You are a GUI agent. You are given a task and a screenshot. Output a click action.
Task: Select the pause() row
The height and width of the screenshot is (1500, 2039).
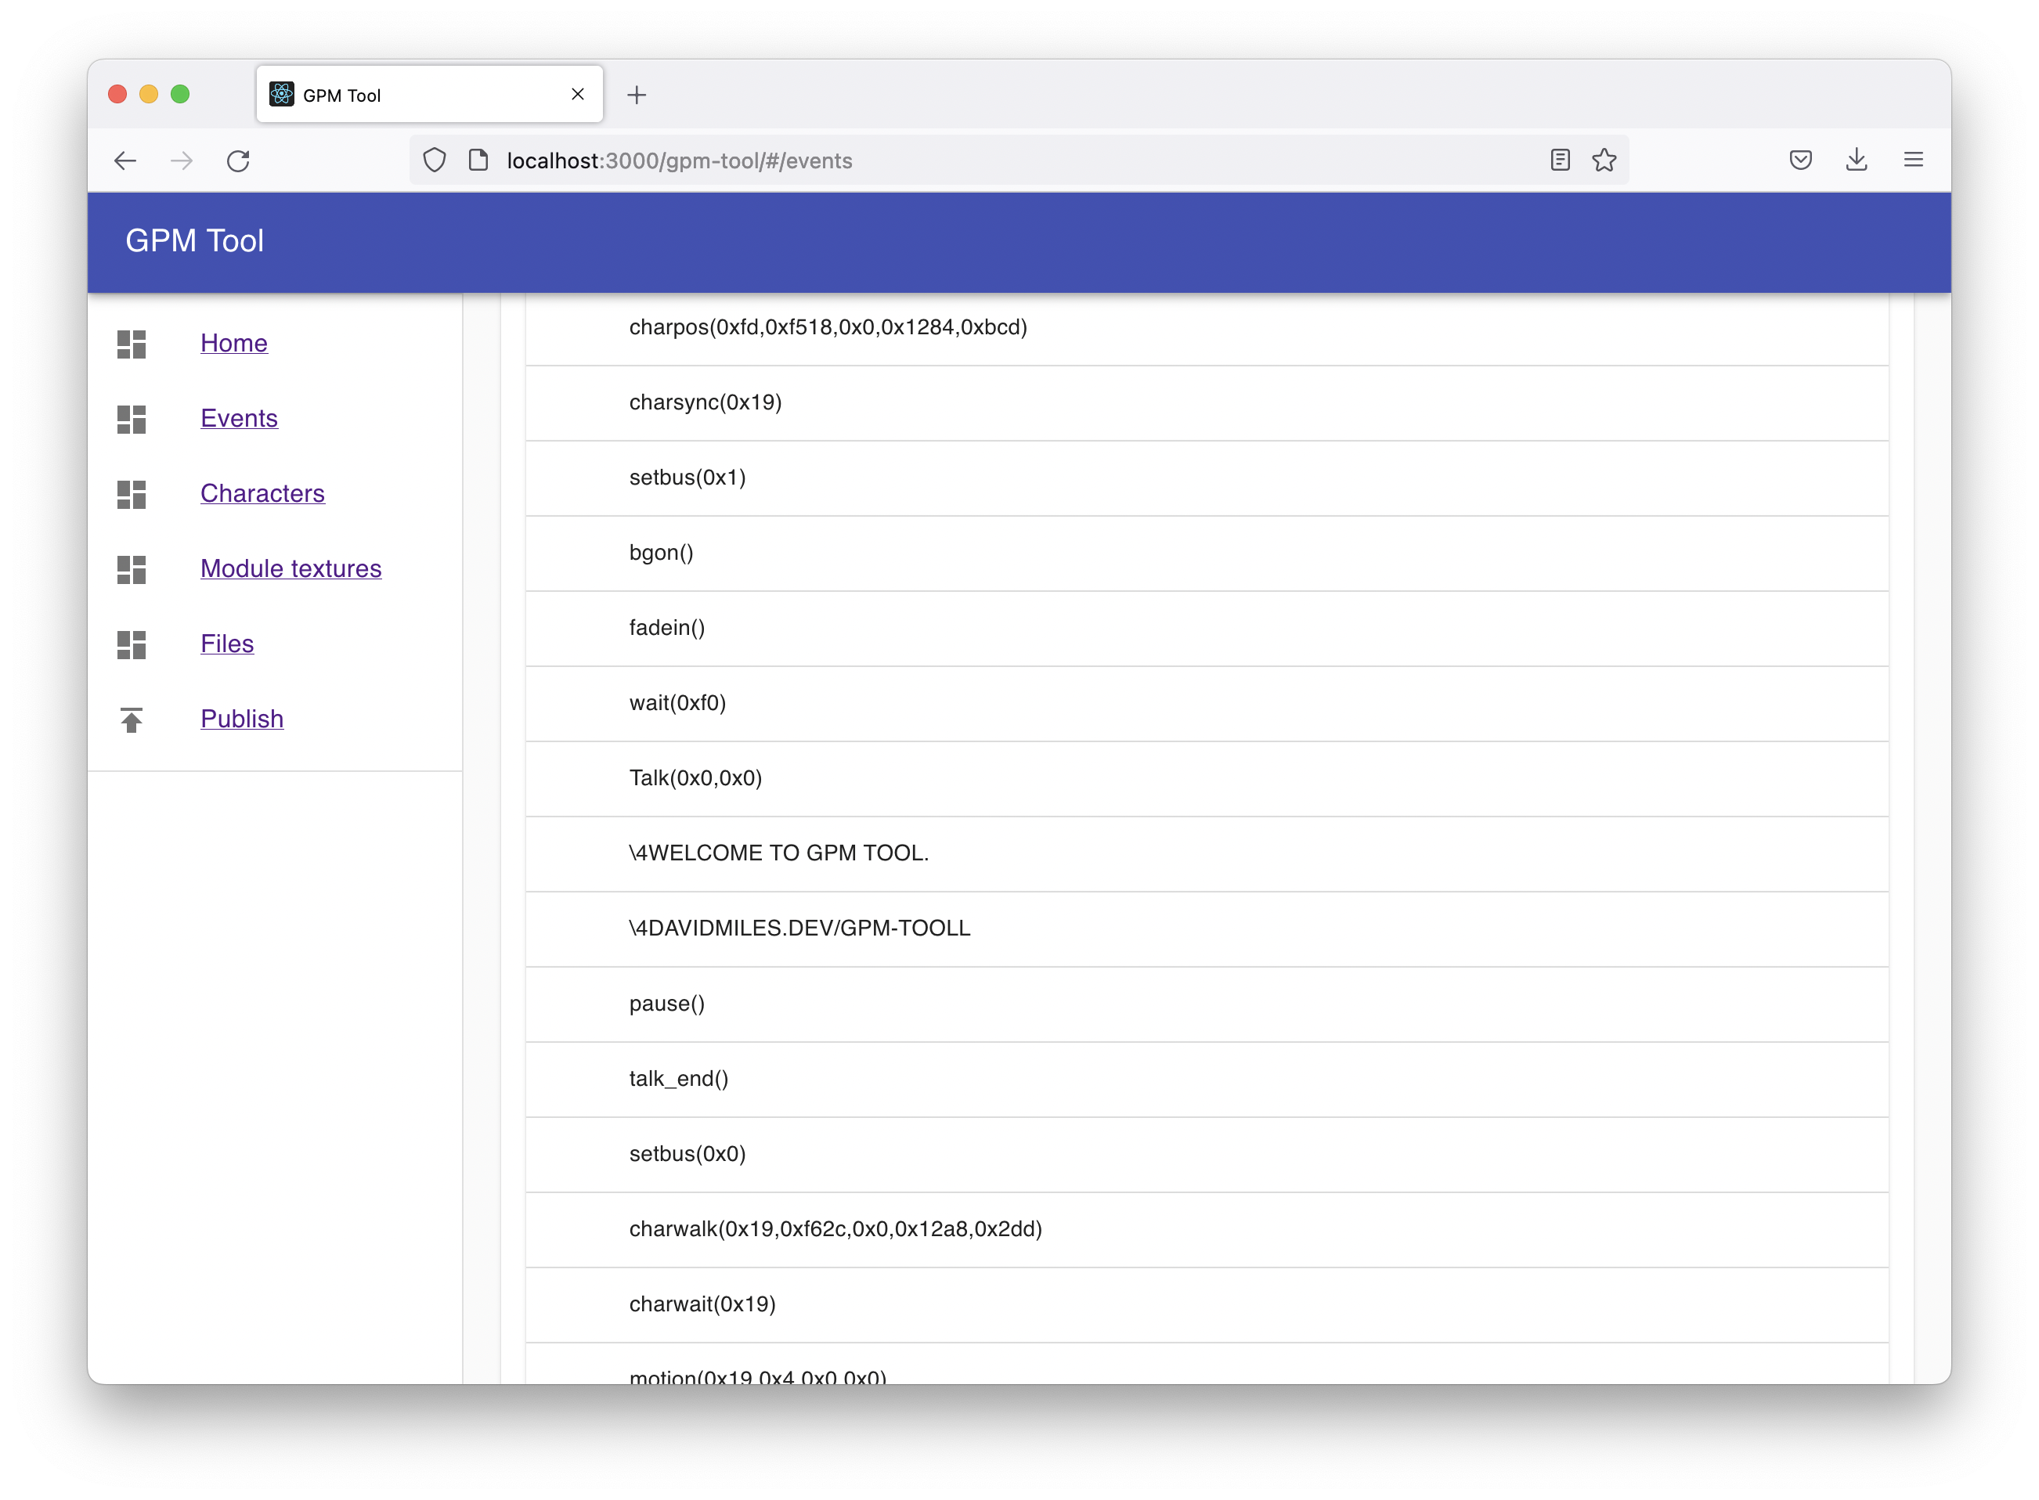(1207, 1004)
